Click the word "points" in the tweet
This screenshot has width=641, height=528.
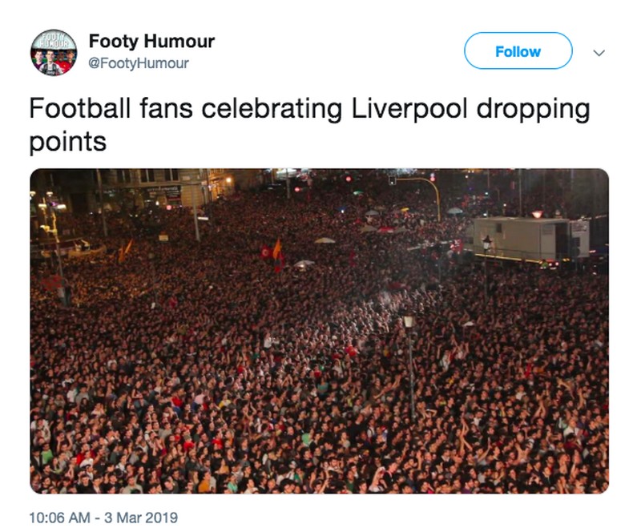(x=67, y=141)
